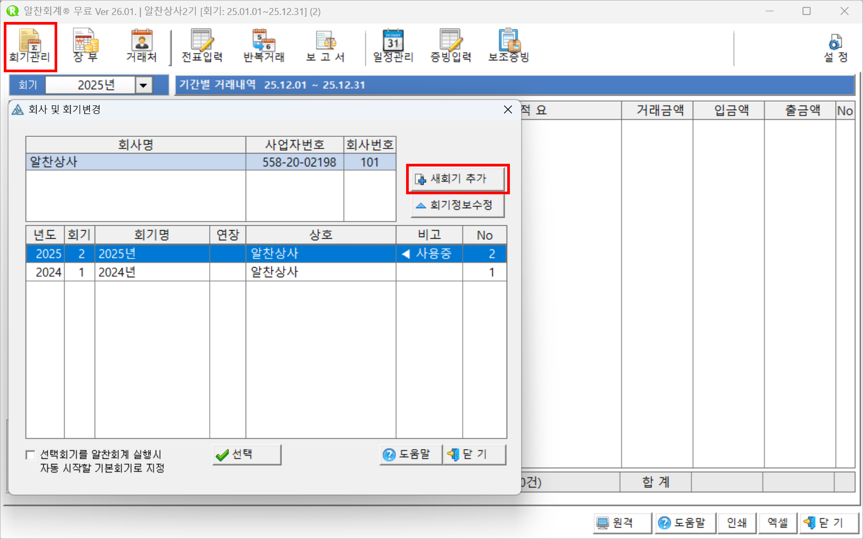Open 일정관리 calendar icon
This screenshot has height=539, width=863.
(x=393, y=46)
